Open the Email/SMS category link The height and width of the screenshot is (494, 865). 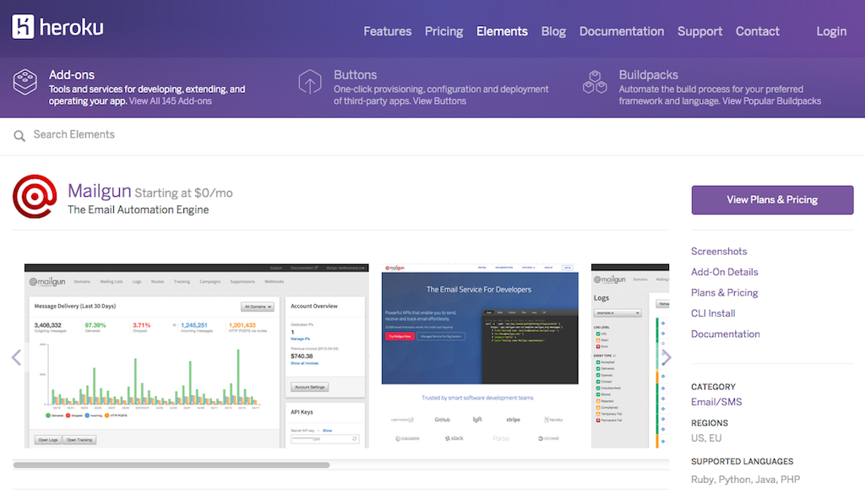(716, 402)
